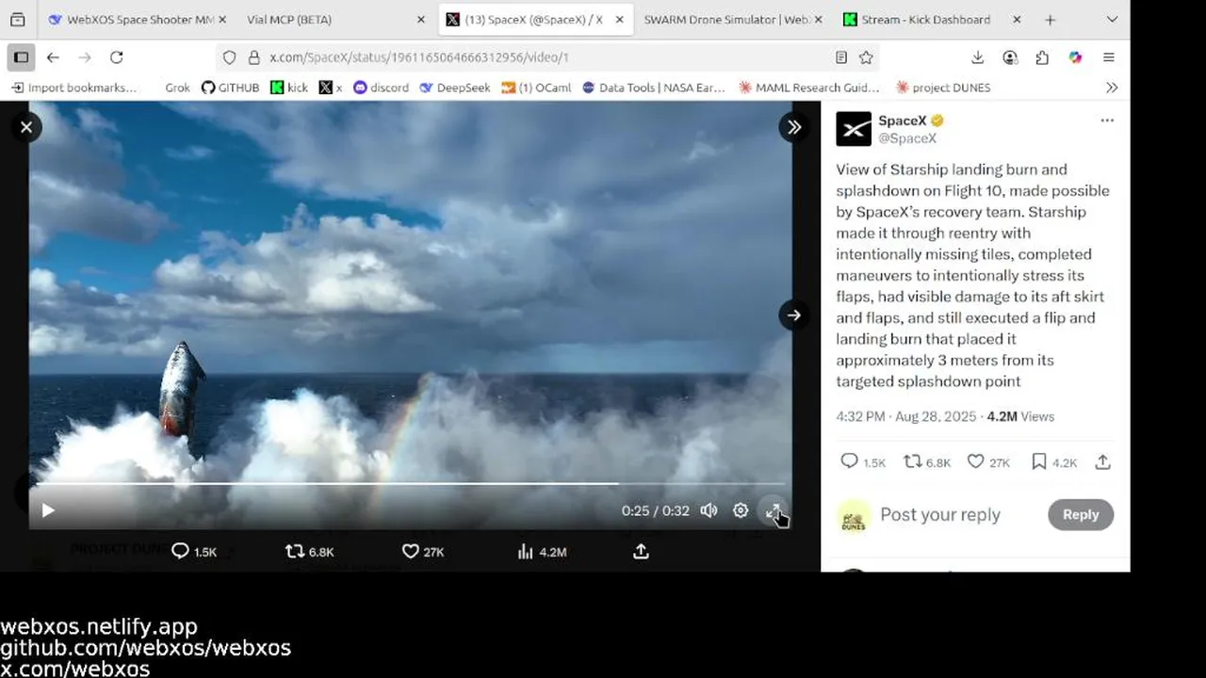This screenshot has width=1206, height=678.
Task: Open the kick bookmark
Action: point(289,88)
